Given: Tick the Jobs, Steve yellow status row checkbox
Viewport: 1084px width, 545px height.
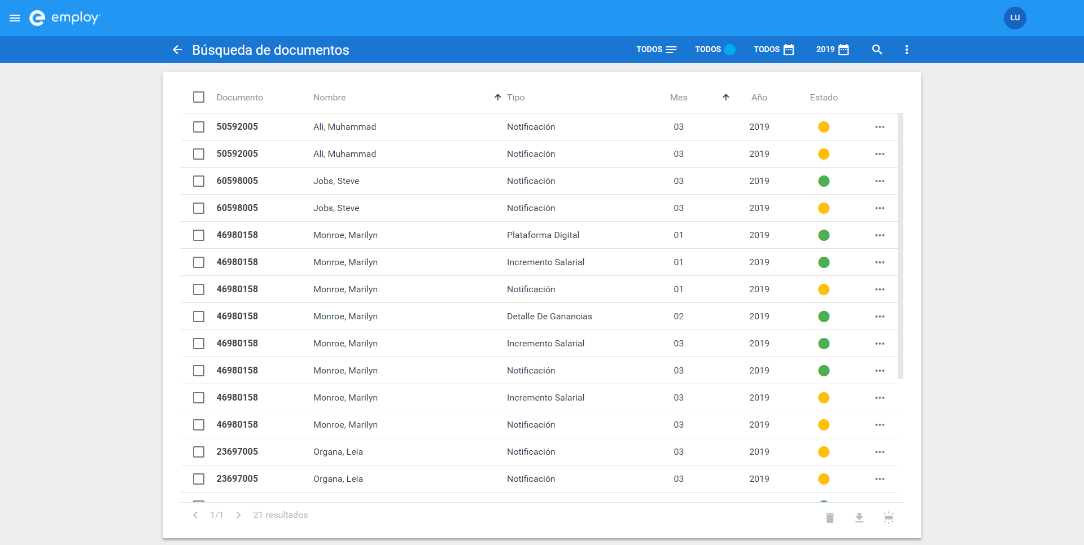Looking at the screenshot, I should tap(199, 208).
